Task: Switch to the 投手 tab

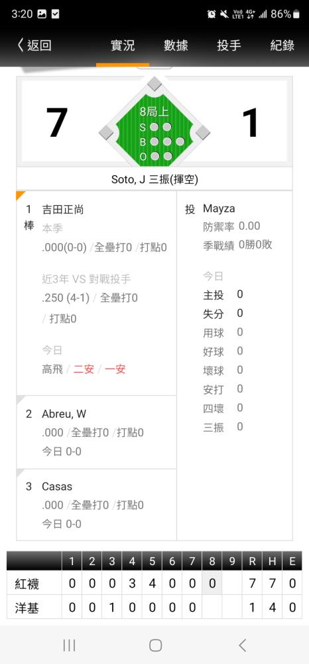Action: (229, 45)
